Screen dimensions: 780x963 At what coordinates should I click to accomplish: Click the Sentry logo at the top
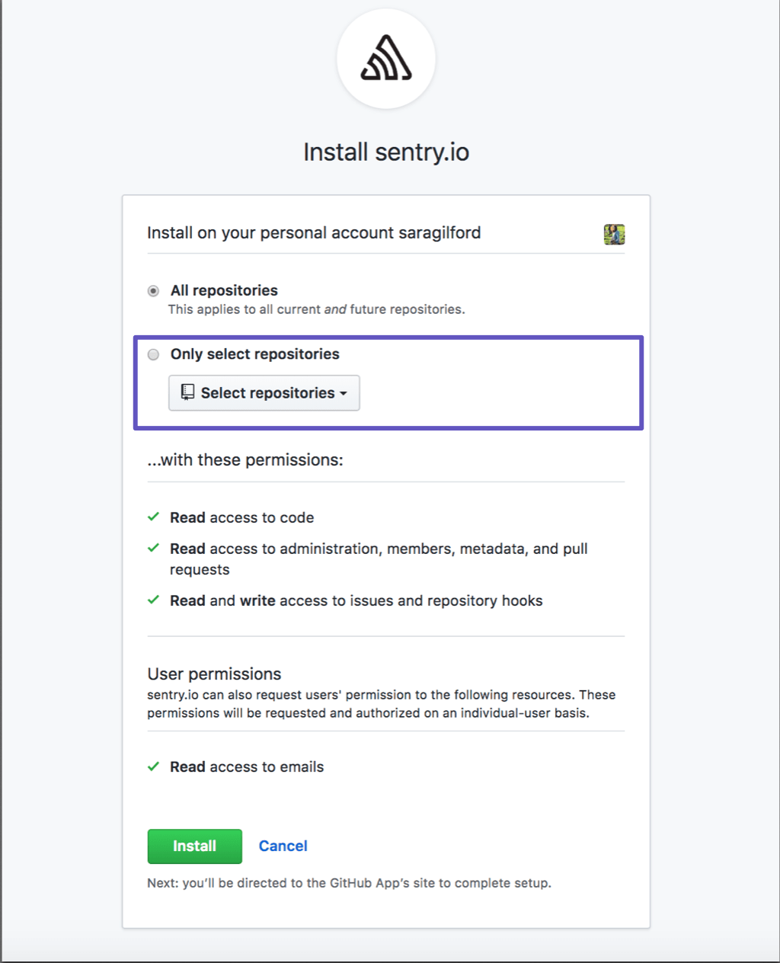click(x=386, y=59)
